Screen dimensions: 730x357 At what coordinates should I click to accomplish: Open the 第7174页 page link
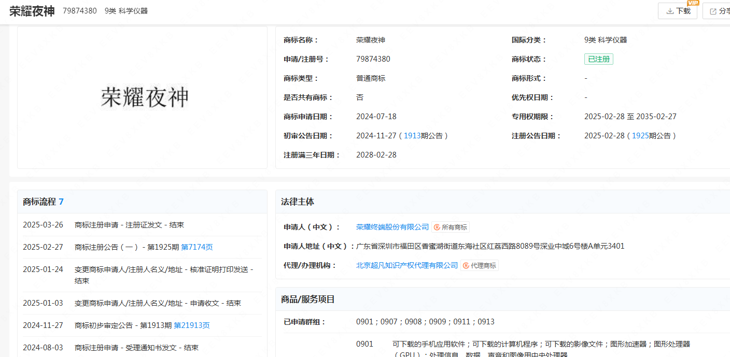click(197, 247)
